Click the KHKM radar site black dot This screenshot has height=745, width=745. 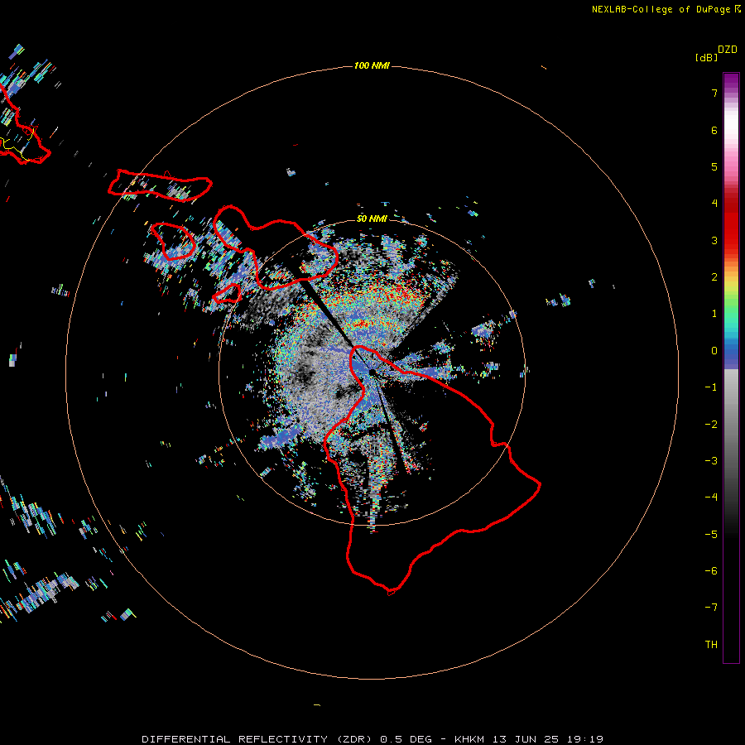(x=372, y=372)
